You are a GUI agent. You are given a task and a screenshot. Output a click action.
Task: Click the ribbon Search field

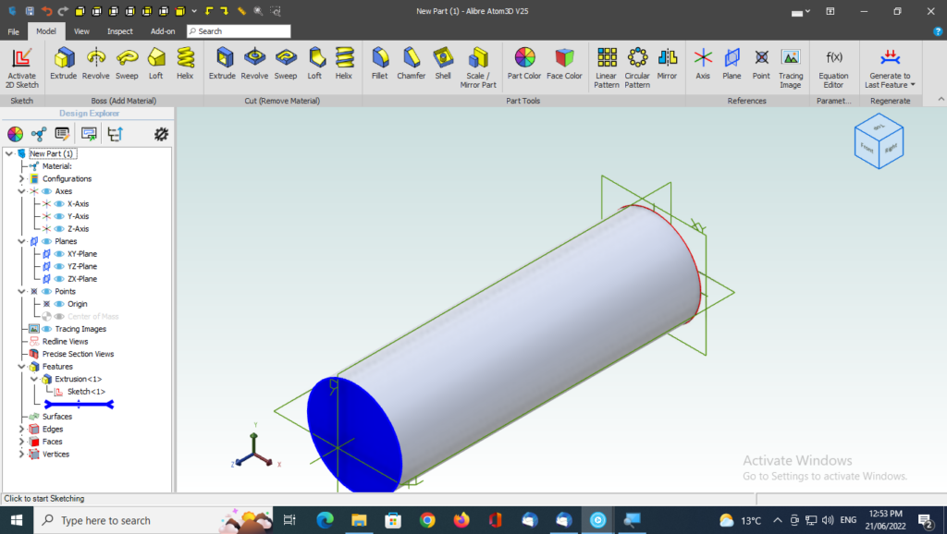[x=239, y=31]
